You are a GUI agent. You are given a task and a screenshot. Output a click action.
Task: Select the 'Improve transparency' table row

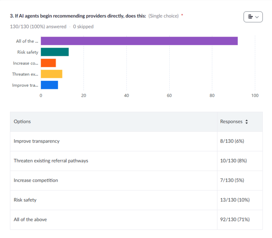click(x=37, y=141)
